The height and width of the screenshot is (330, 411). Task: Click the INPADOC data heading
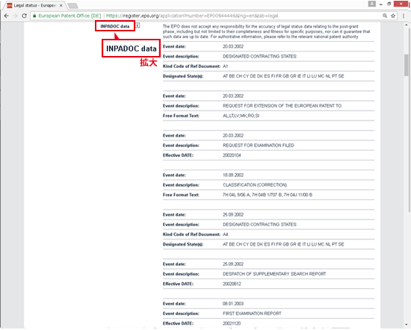[115, 26]
